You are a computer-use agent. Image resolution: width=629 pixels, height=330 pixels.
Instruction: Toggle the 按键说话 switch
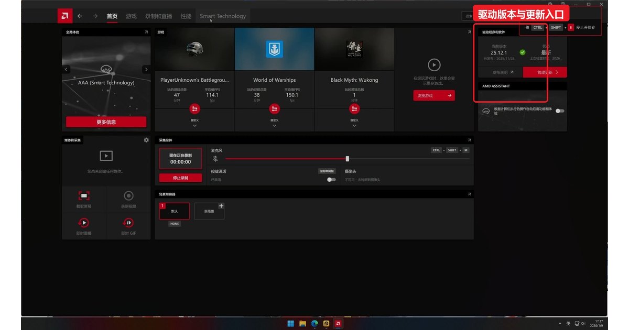click(x=331, y=180)
